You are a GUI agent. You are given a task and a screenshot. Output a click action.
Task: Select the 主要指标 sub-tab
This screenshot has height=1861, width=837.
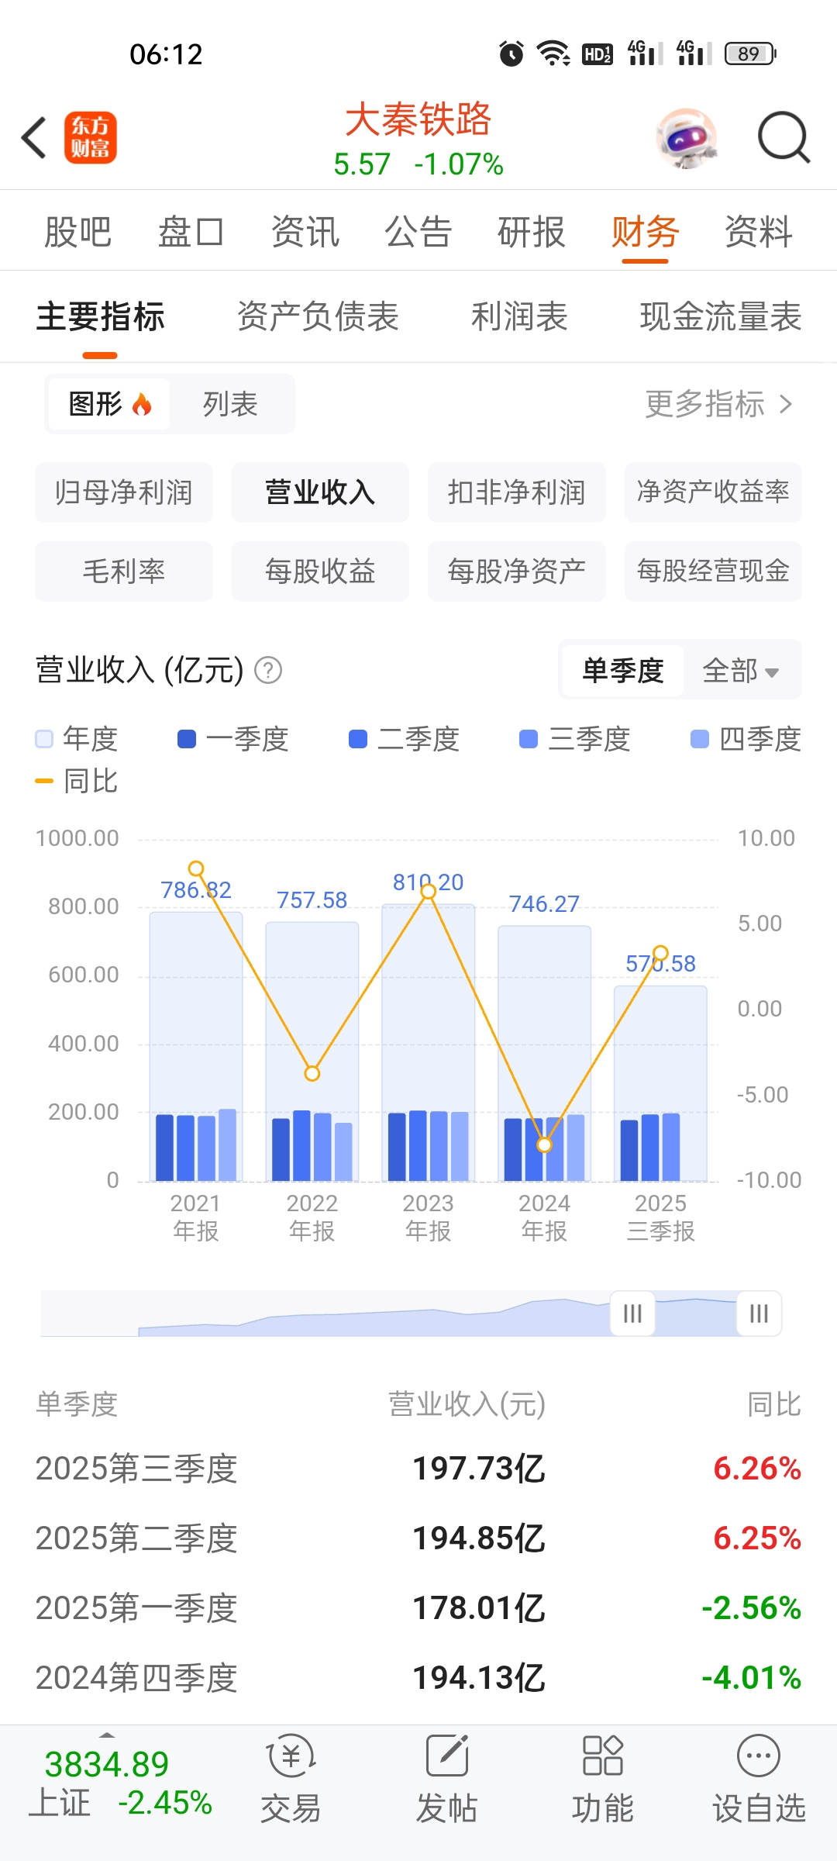pyautogui.click(x=100, y=317)
